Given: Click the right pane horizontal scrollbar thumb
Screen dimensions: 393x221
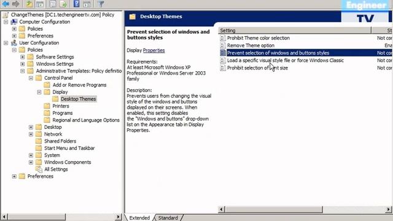Looking at the screenshot, I should [x=274, y=209].
